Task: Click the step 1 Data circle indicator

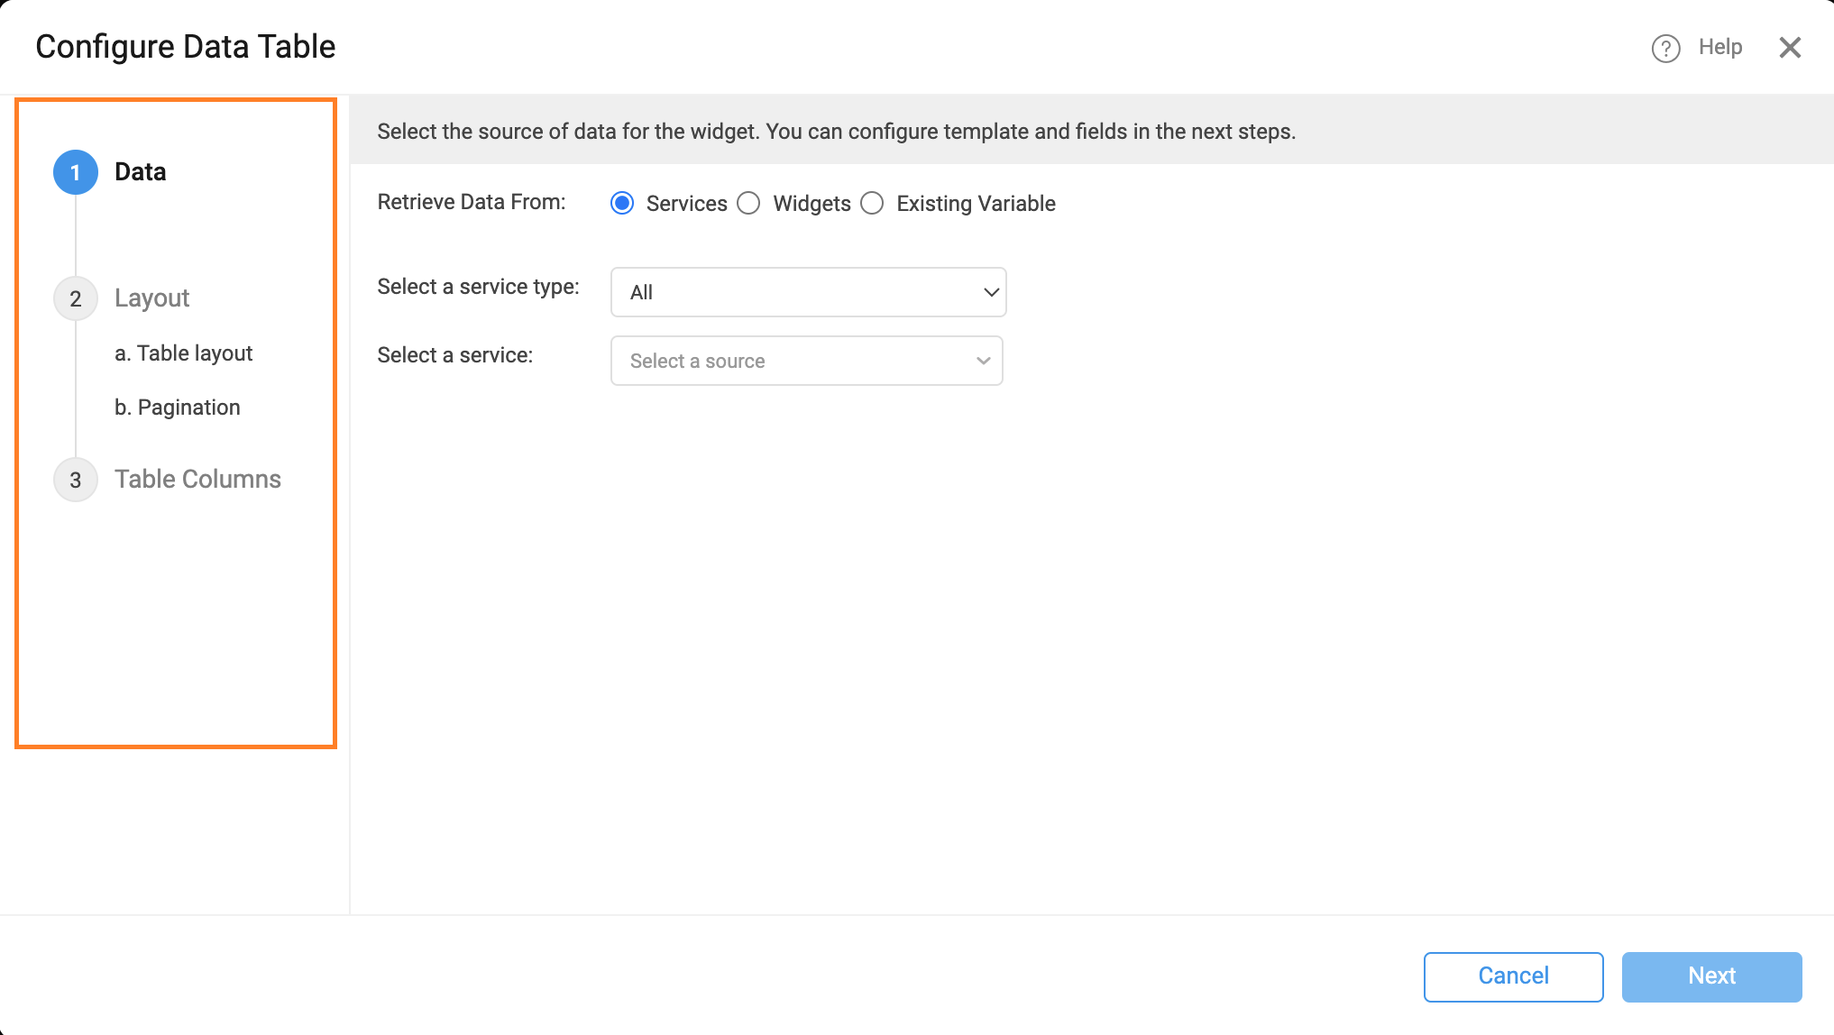Action: (75, 171)
